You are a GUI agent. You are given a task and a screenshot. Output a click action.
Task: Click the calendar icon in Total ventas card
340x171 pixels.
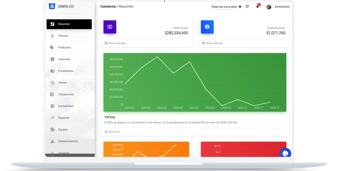point(106,43)
